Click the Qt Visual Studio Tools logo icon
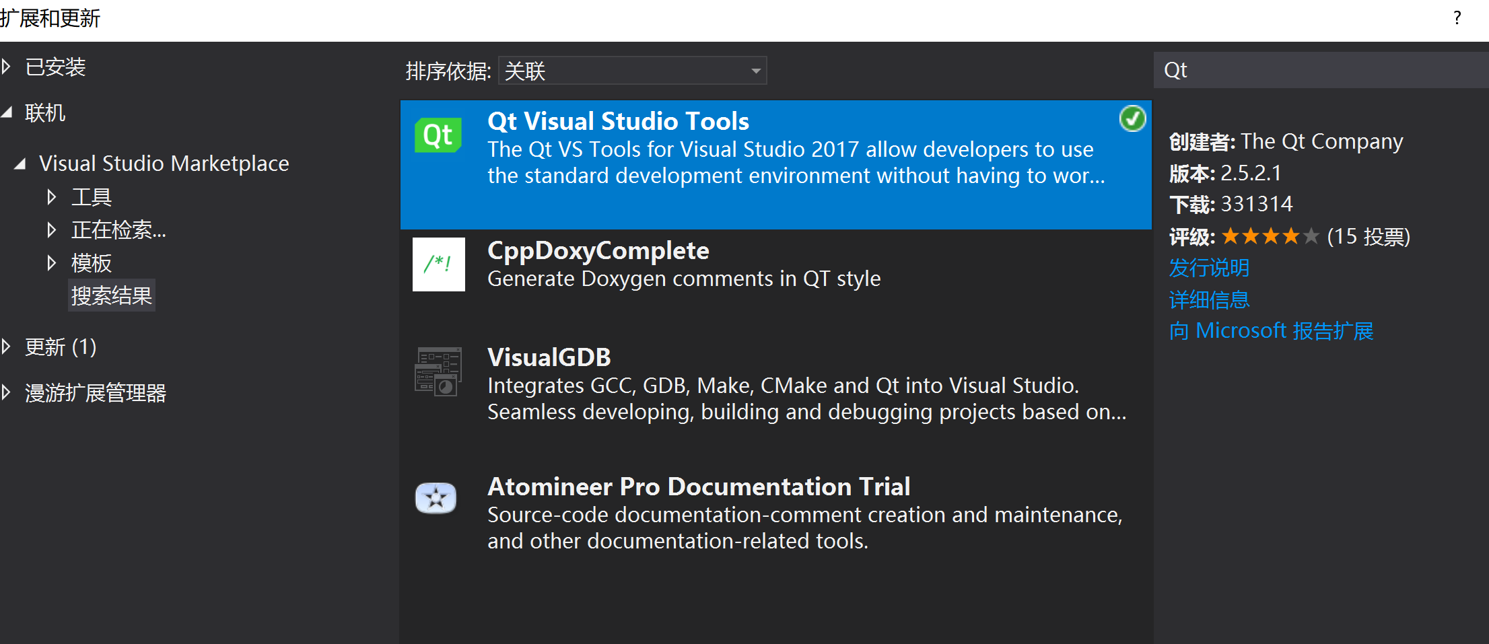The image size is (1489, 644). (x=438, y=135)
